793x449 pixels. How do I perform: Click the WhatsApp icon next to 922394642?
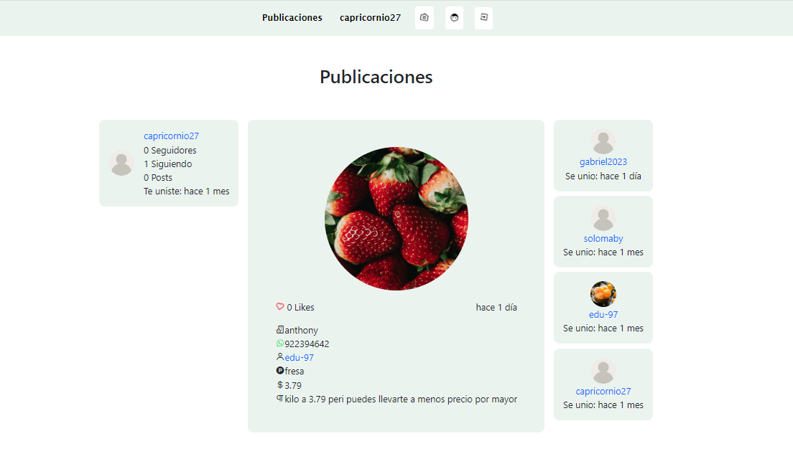click(279, 344)
